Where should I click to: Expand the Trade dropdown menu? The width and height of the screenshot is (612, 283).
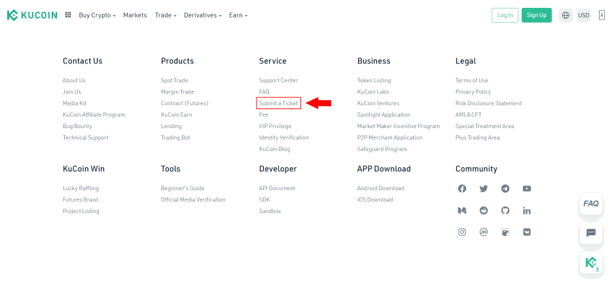pos(166,15)
